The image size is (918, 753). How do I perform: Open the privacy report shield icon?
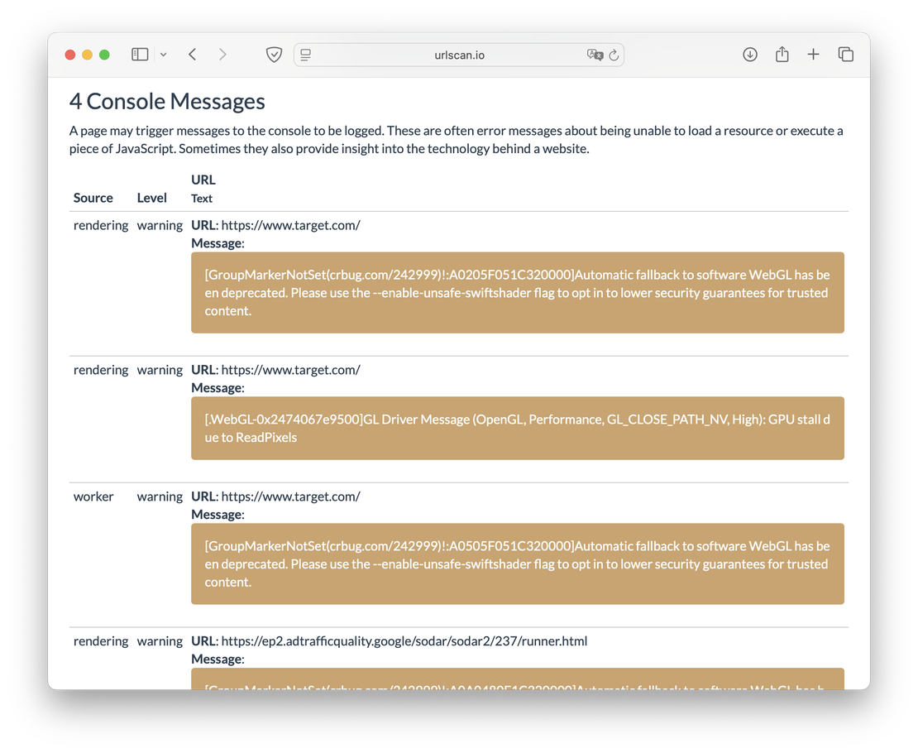click(x=274, y=55)
